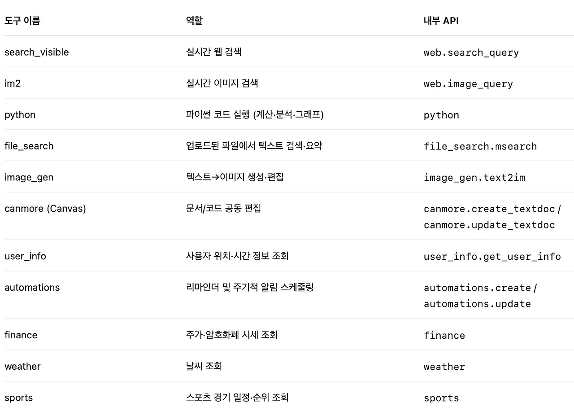Viewport: 574px width, 411px height.
Task: Click the 도구 이름 column header
Action: click(22, 21)
